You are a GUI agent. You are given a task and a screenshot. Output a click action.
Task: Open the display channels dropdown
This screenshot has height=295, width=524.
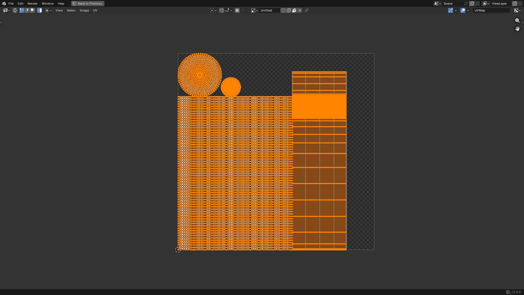(518, 10)
